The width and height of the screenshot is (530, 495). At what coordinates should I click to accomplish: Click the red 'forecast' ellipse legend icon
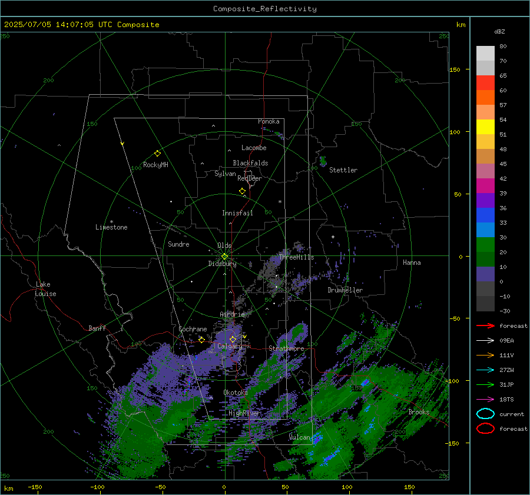(x=485, y=428)
